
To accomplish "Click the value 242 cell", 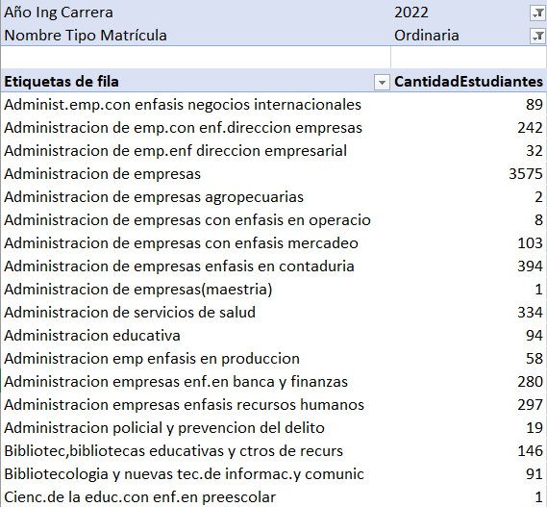I will pyautogui.click(x=468, y=128).
